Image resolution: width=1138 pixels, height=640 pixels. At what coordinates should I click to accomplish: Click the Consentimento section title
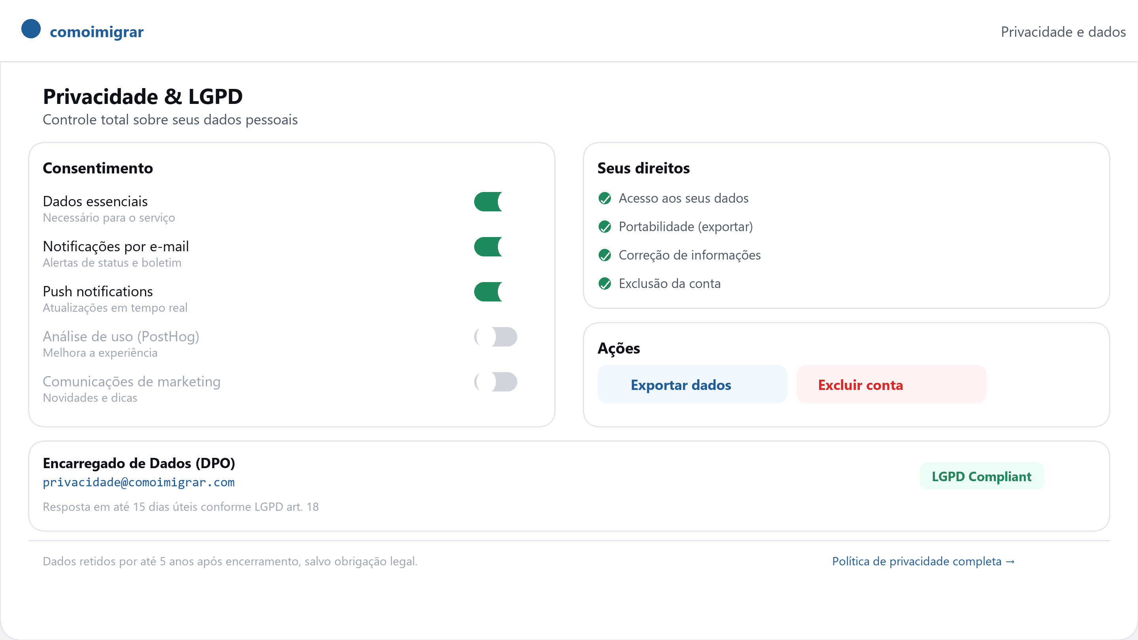pyautogui.click(x=98, y=168)
